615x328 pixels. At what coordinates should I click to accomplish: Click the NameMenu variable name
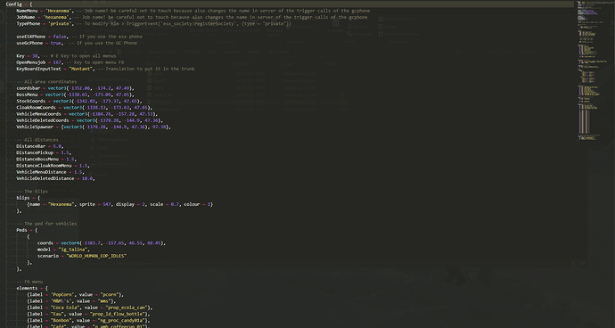(x=27, y=11)
